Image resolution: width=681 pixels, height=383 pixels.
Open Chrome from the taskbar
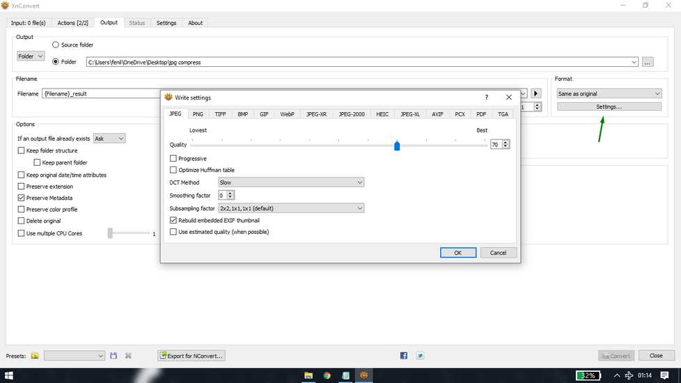pyautogui.click(x=327, y=375)
